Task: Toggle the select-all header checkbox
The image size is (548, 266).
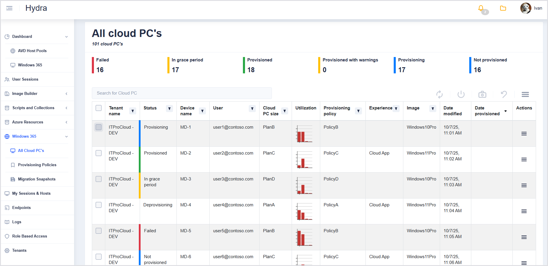Action: click(x=99, y=108)
